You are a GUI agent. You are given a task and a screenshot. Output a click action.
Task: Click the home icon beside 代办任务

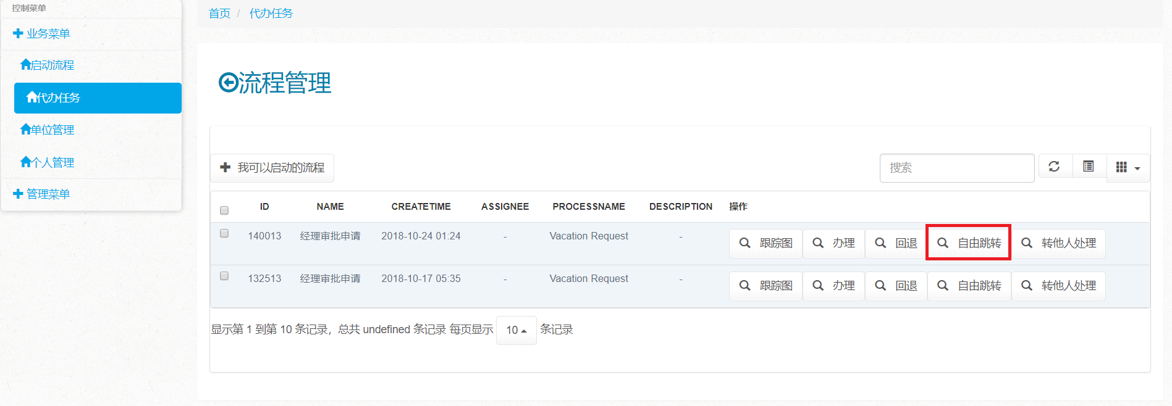pyautogui.click(x=32, y=97)
